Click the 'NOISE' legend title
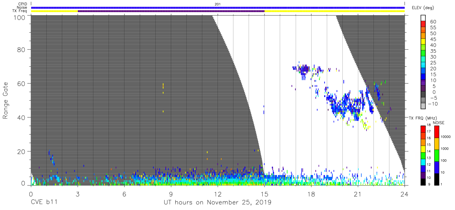 pos(439,123)
